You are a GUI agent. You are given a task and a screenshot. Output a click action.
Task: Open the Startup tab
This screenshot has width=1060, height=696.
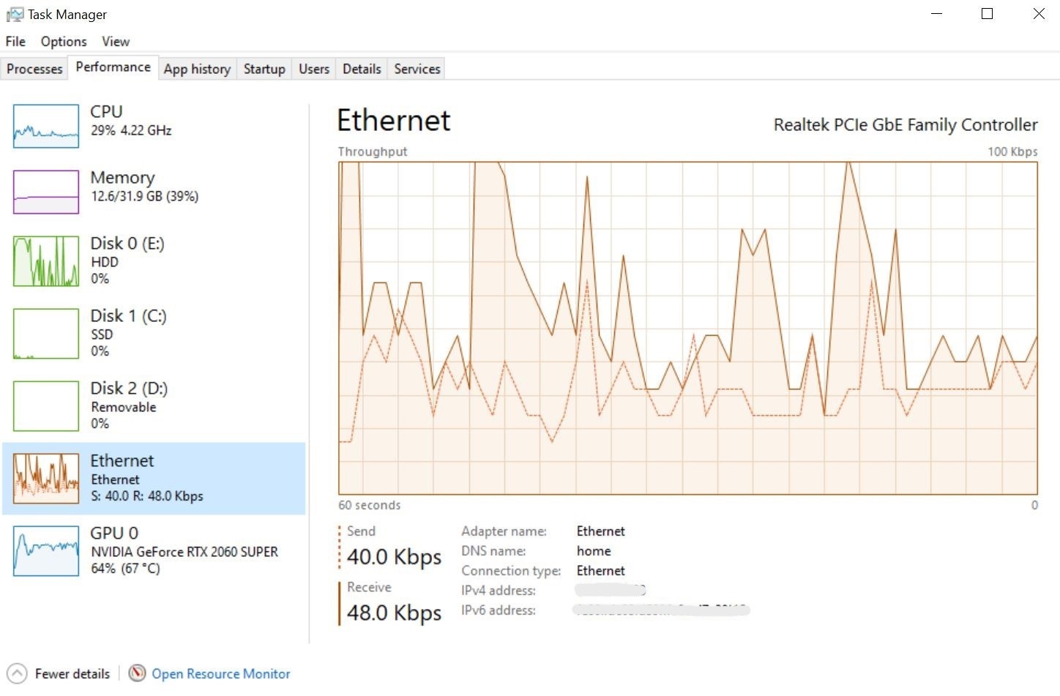pos(264,69)
